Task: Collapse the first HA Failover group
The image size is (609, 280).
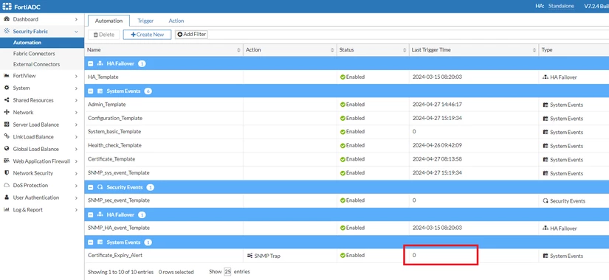Action: pos(91,63)
